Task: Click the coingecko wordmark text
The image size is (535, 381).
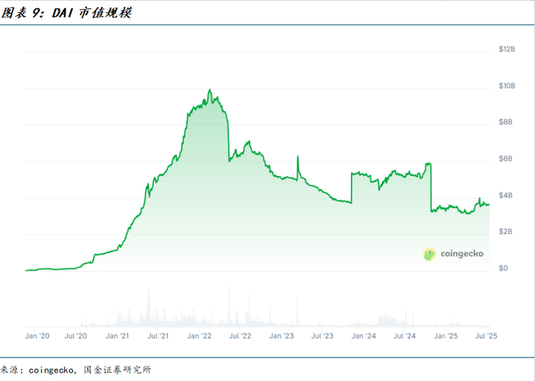Action: click(462, 254)
